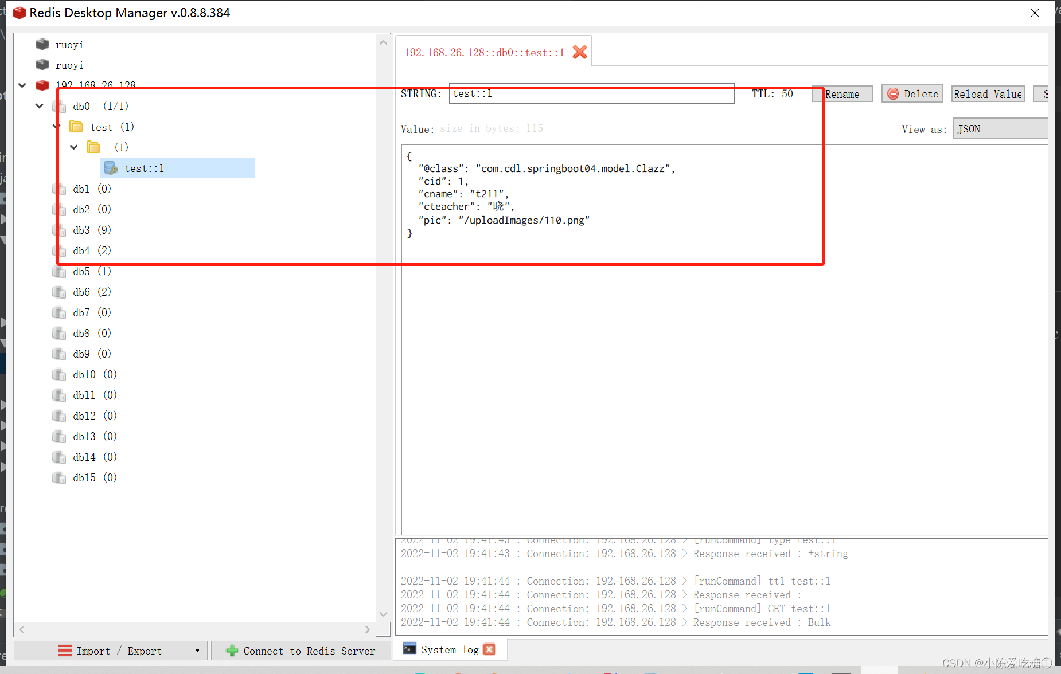Click the db1 database icon
The width and height of the screenshot is (1061, 674).
click(x=59, y=189)
